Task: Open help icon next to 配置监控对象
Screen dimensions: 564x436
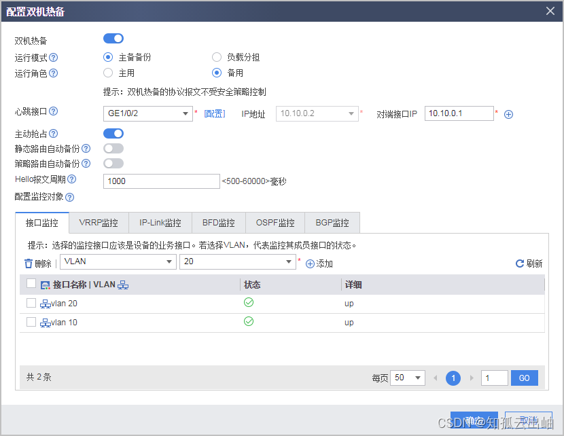Action: pyautogui.click(x=70, y=197)
